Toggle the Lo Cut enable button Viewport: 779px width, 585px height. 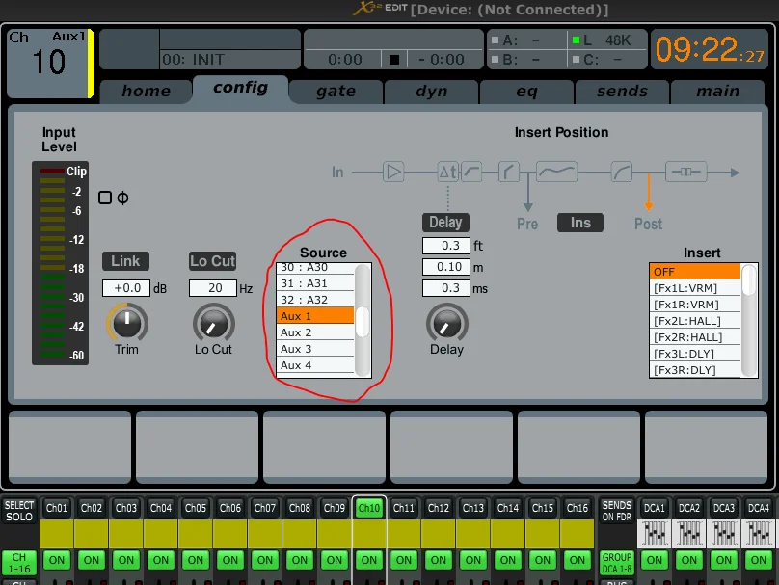click(x=213, y=261)
